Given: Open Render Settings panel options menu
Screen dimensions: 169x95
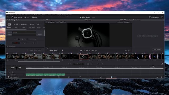Looking at the screenshot, I should pos(43,20).
